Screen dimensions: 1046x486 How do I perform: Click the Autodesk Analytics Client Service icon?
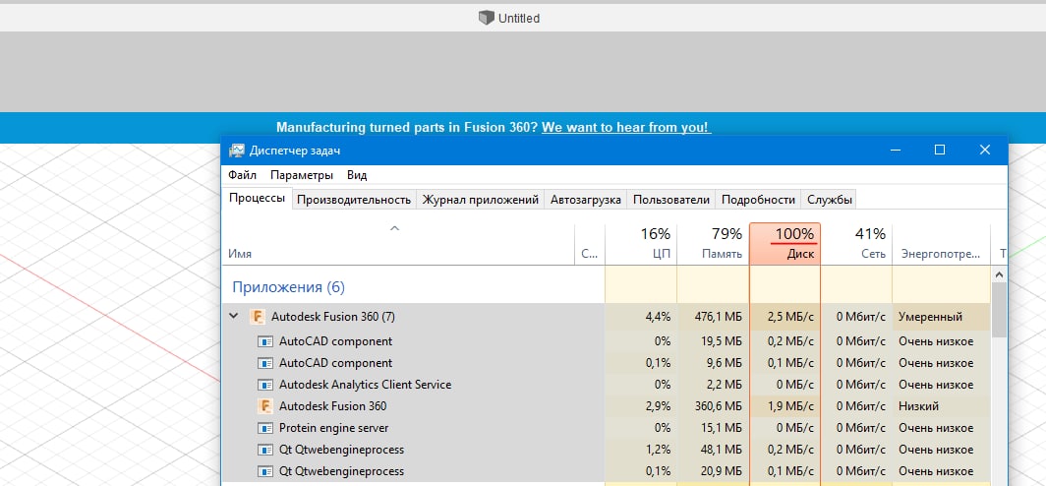(x=264, y=385)
